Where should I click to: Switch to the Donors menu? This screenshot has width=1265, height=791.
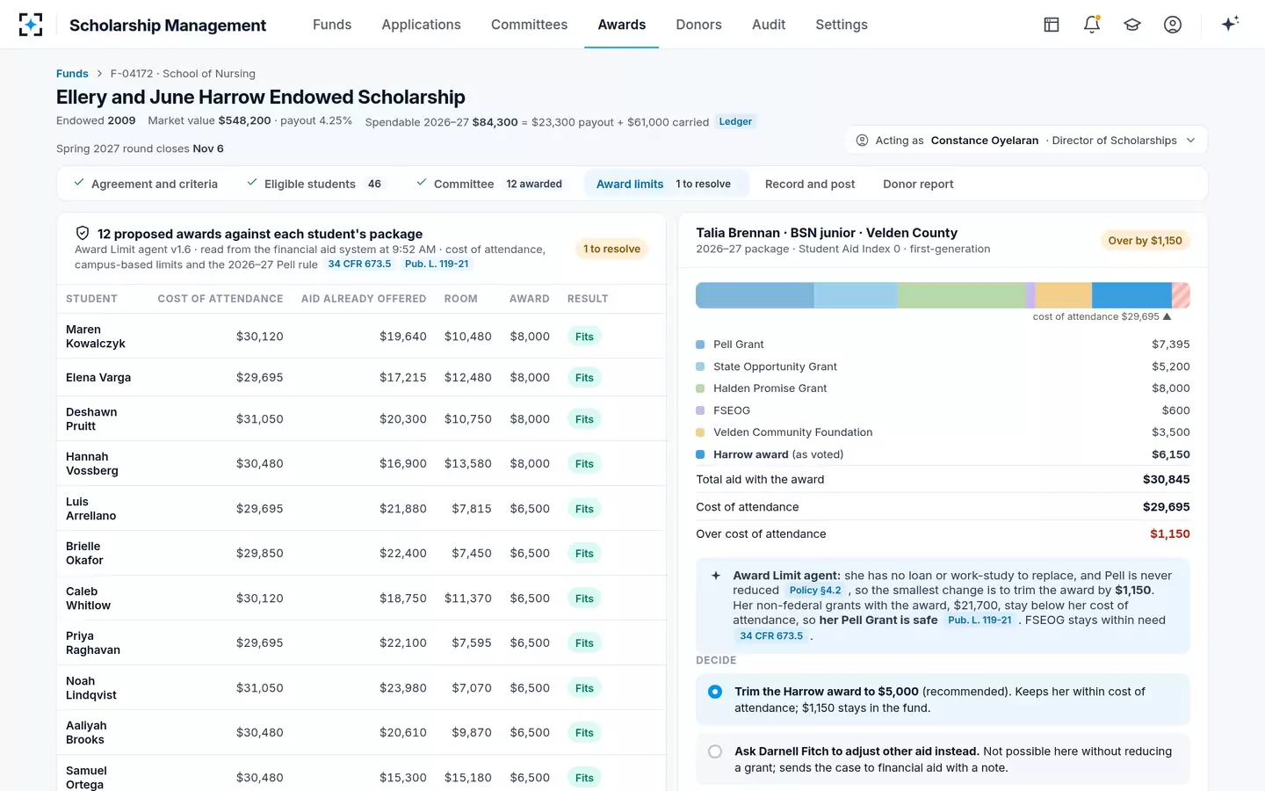[698, 25]
